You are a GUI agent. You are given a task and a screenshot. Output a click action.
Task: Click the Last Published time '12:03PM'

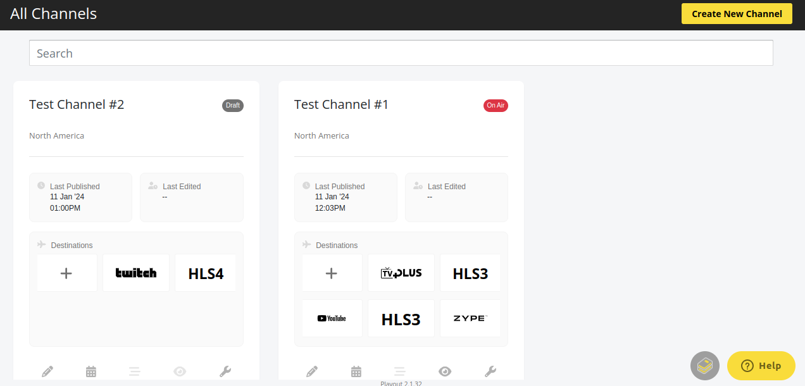[x=330, y=208]
